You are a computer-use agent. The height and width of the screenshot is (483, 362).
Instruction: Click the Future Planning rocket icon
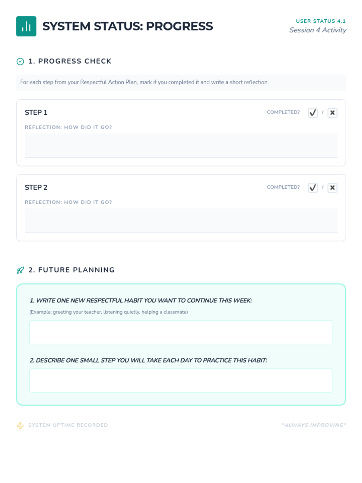(x=20, y=270)
